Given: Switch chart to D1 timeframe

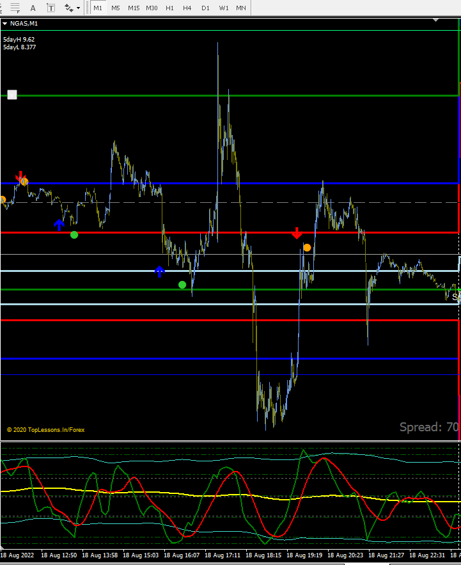Looking at the screenshot, I should 205,8.
